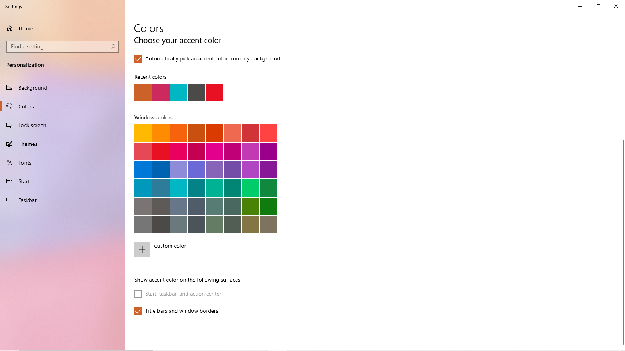
Task: Pick the crimson-pink recent color swatch
Action: pyautogui.click(x=161, y=92)
